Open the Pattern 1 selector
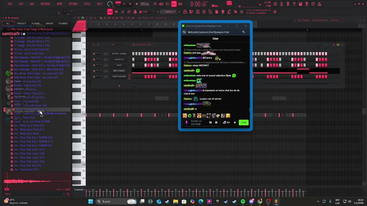 click(x=171, y=12)
